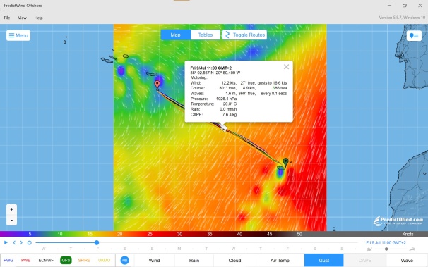Click the red start-point map pin
This screenshot has height=267, width=428.
[157, 85]
